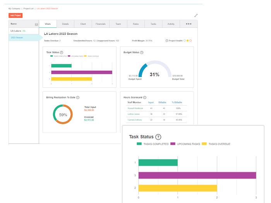Open LeBron James staff member link

coord(134,114)
